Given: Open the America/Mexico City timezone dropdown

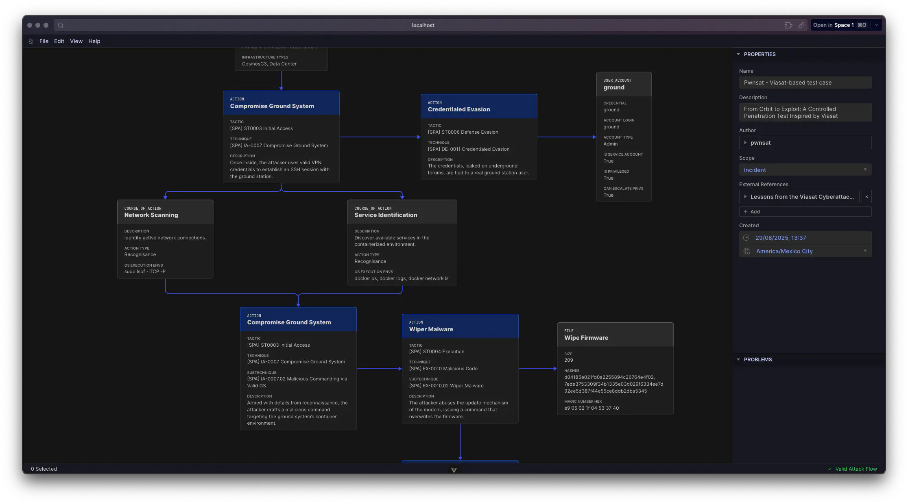Looking at the screenshot, I should [805, 251].
